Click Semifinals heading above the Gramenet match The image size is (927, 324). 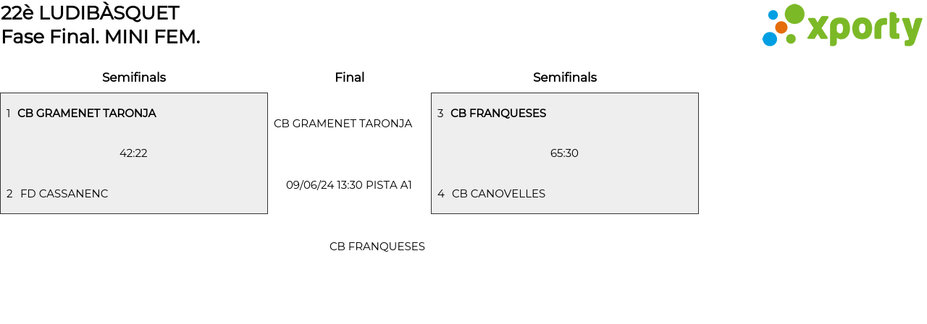point(134,77)
